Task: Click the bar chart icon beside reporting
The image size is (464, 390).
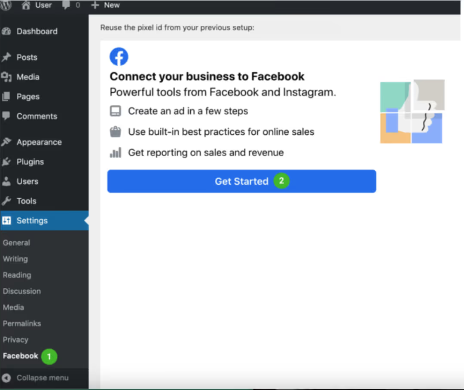Action: [116, 152]
